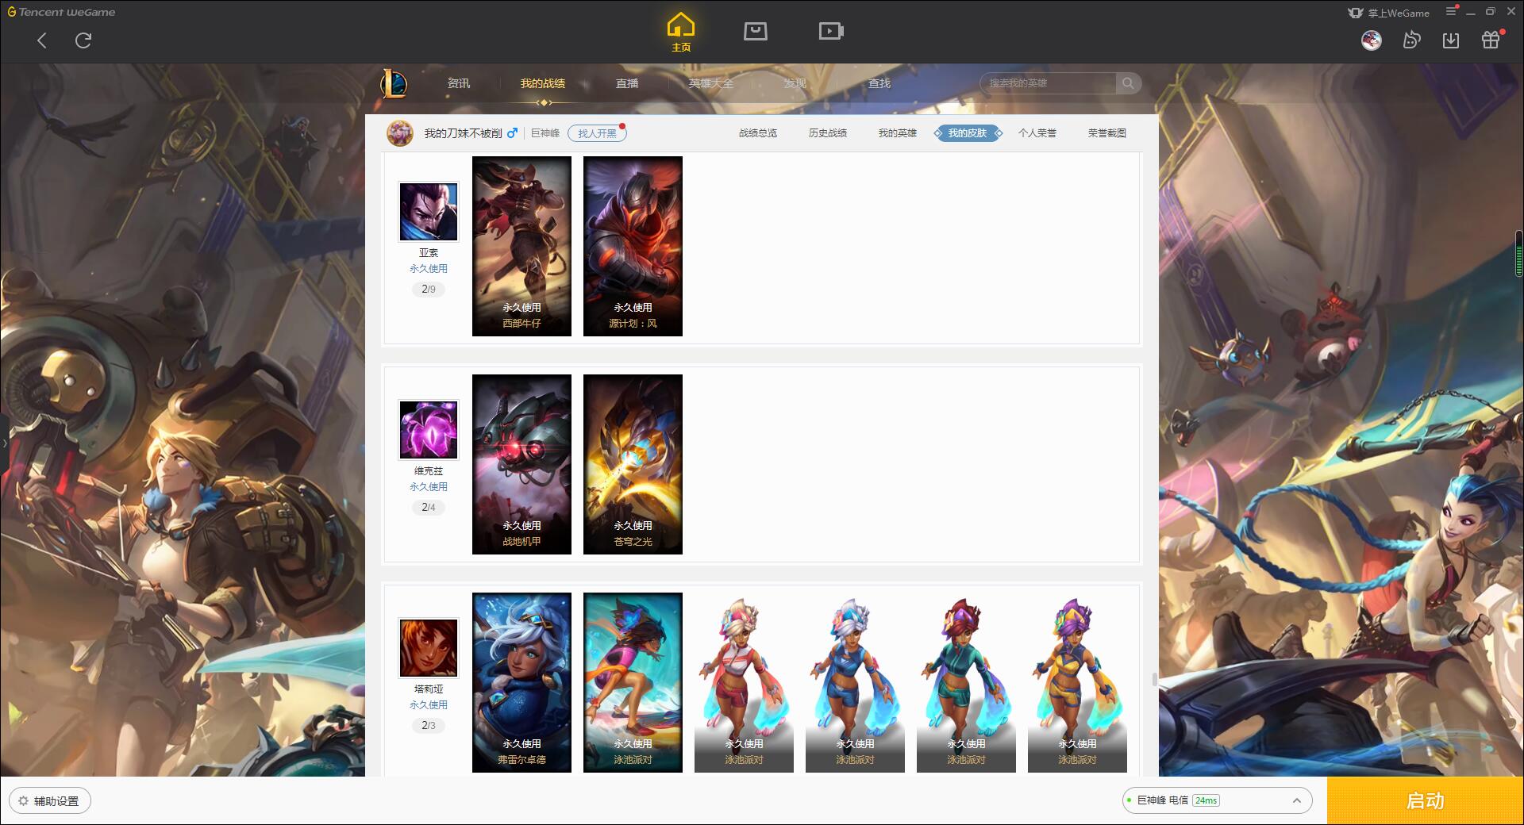The height and width of the screenshot is (825, 1524).
Task: Open the 西部牛仔 skin card
Action: pyautogui.click(x=521, y=246)
